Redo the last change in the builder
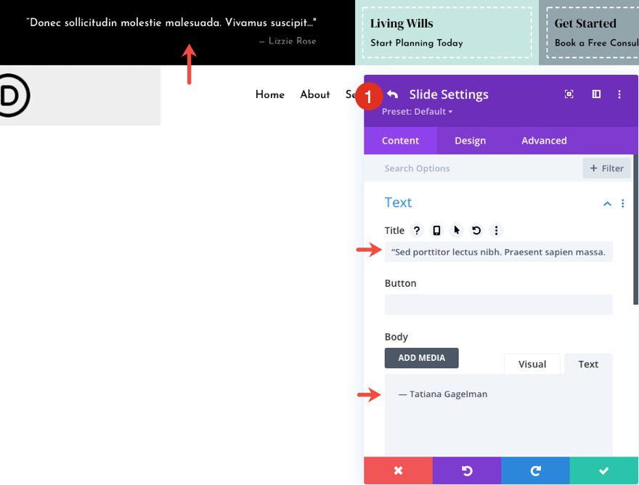The width and height of the screenshot is (639, 485). [x=535, y=470]
